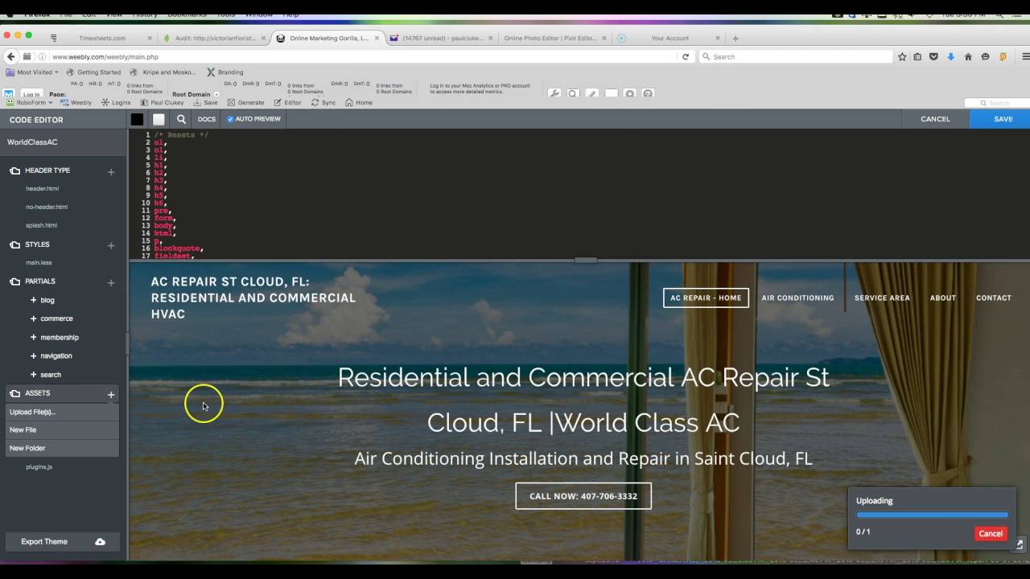
Task: Open ABOUT page in preview
Action: click(x=943, y=298)
